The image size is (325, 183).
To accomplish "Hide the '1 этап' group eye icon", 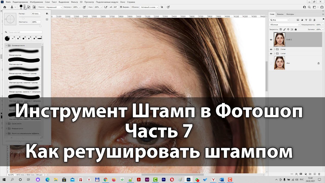I will click(x=271, y=54).
